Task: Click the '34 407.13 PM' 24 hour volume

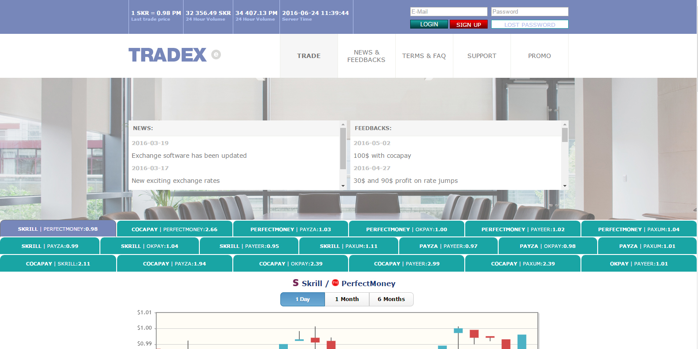Action: [256, 13]
